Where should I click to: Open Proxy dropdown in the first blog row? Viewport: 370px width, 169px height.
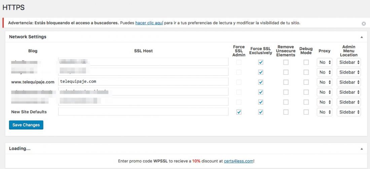[x=325, y=62]
